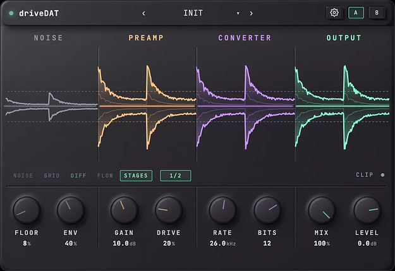Switch to the B state slot
395x271 pixels.
click(377, 13)
